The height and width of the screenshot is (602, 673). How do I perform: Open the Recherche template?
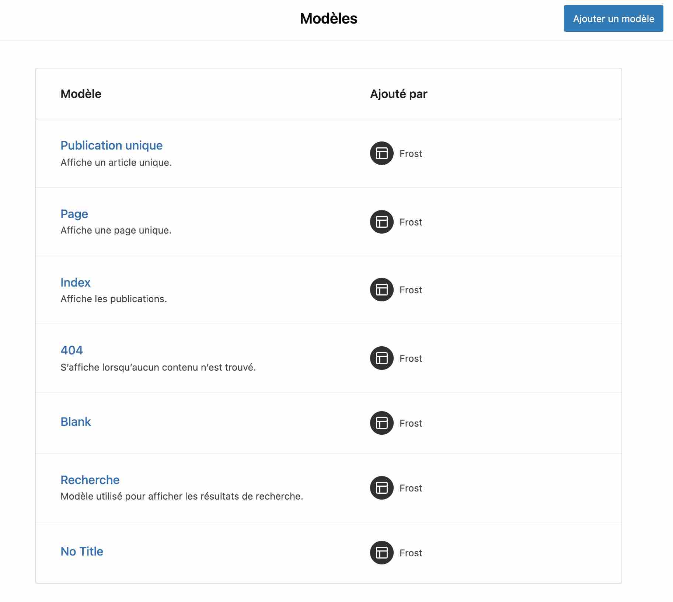tap(90, 480)
